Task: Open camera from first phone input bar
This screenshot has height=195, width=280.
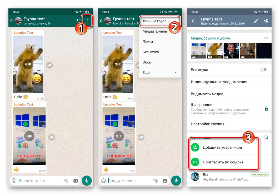Action: click(x=76, y=181)
